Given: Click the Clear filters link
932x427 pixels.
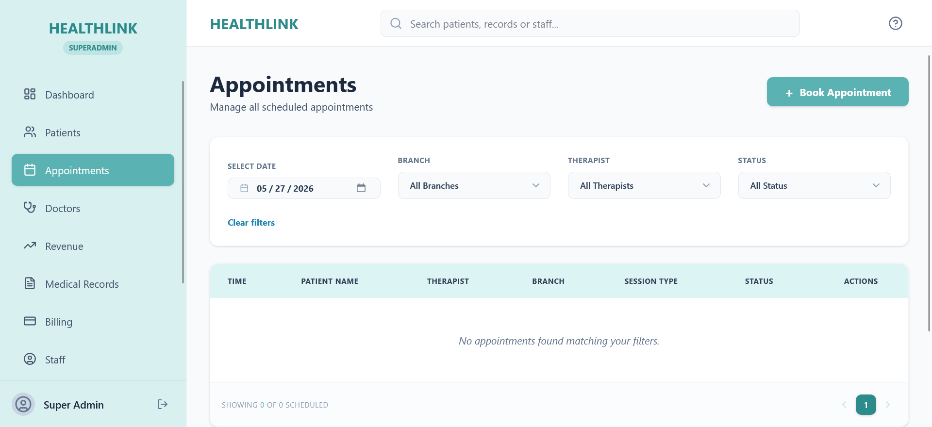Looking at the screenshot, I should click(251, 223).
